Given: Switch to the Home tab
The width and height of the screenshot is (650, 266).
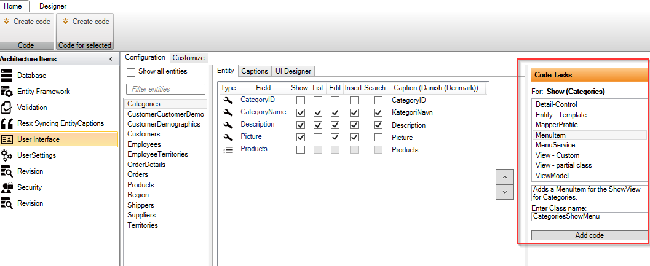Looking at the screenshot, I should click(12, 6).
